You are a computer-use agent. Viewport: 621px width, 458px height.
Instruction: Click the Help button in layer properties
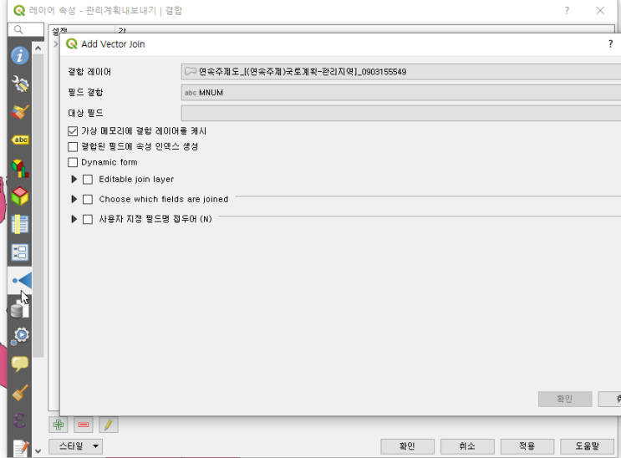point(587,446)
